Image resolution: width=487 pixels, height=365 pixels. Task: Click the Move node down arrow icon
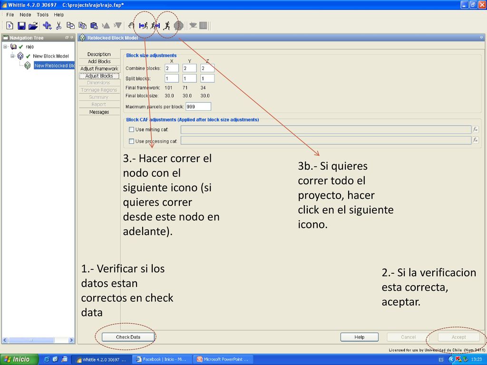(117, 26)
